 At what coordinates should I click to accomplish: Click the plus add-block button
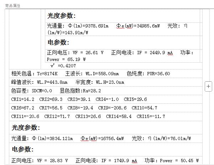(209, 86)
